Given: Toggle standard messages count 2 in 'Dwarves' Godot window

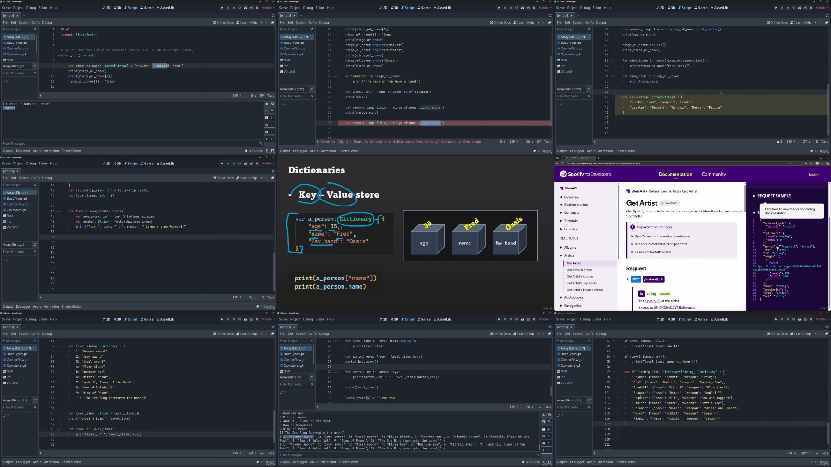Looking at the screenshot, I should pos(270,118).
